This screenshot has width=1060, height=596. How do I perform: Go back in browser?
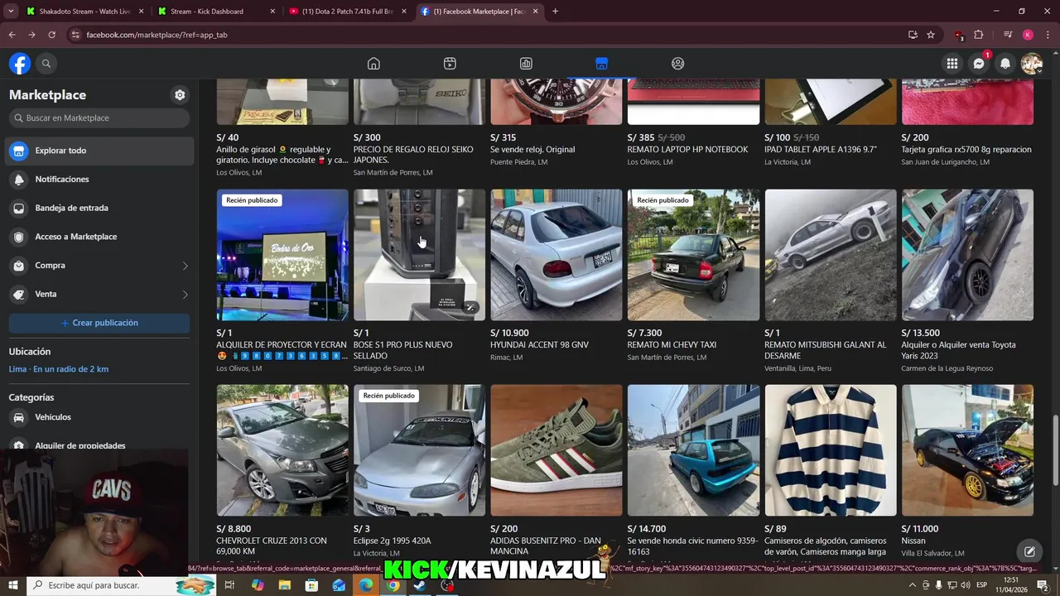pyautogui.click(x=12, y=35)
